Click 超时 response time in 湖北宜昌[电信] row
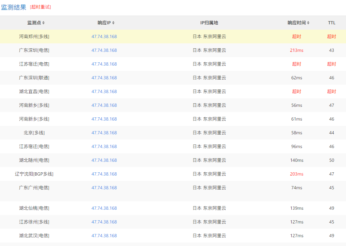This screenshot has height=246, width=346. [x=297, y=92]
